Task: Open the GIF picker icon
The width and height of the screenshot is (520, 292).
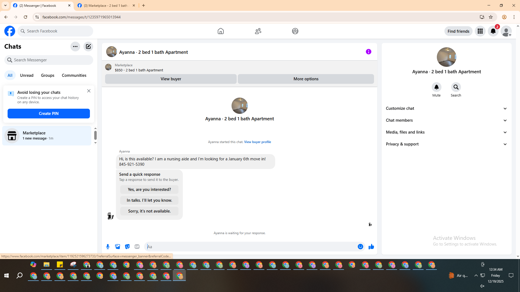Action: (137, 247)
